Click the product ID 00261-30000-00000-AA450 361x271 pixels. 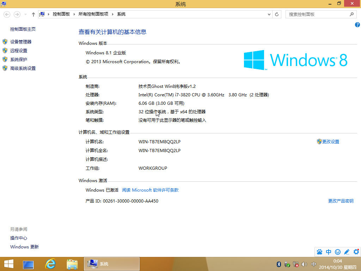click(x=130, y=201)
